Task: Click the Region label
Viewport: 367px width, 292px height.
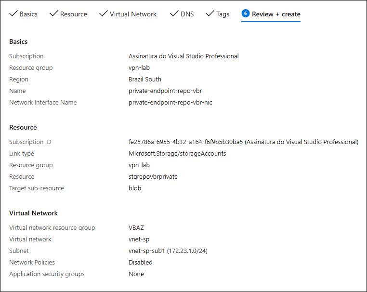Action: pyautogui.click(x=19, y=79)
